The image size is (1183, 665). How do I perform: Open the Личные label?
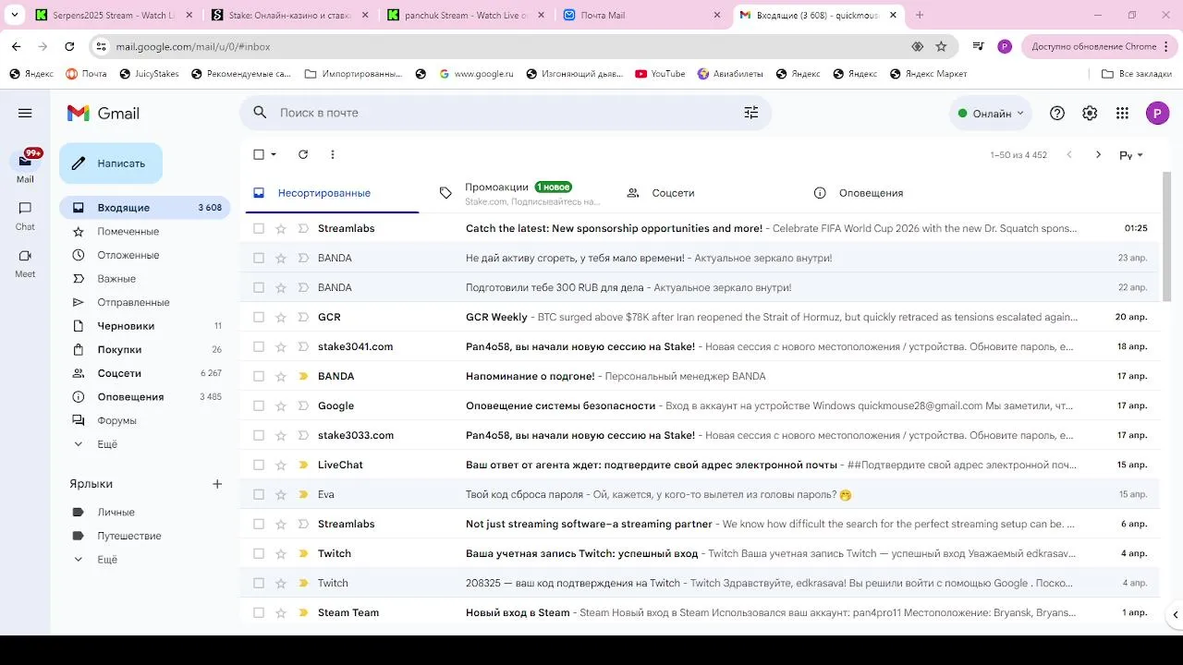click(x=116, y=513)
